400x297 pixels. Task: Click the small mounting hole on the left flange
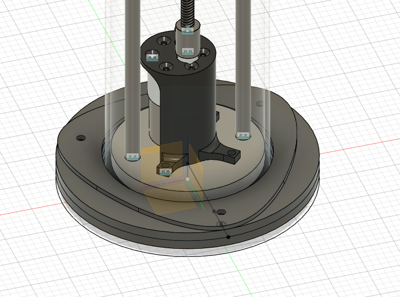(80, 139)
